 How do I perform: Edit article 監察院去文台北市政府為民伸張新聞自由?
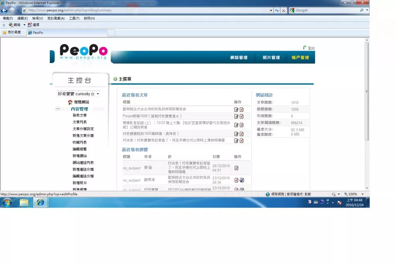(236, 109)
